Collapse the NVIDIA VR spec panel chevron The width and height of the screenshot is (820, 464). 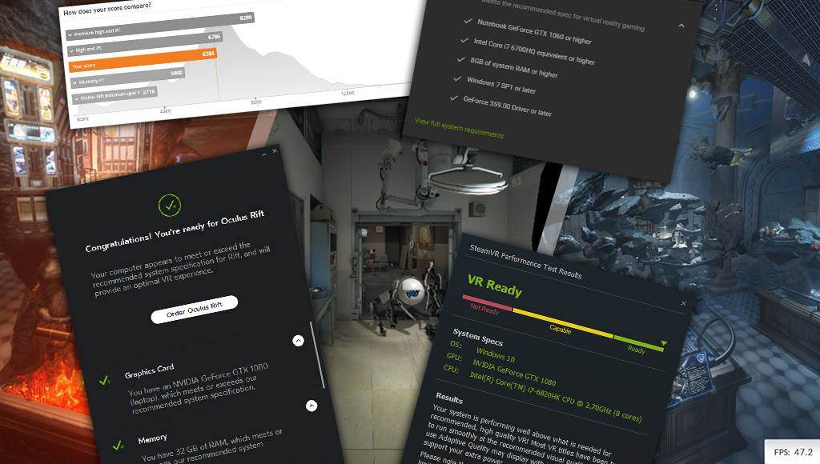tap(681, 26)
